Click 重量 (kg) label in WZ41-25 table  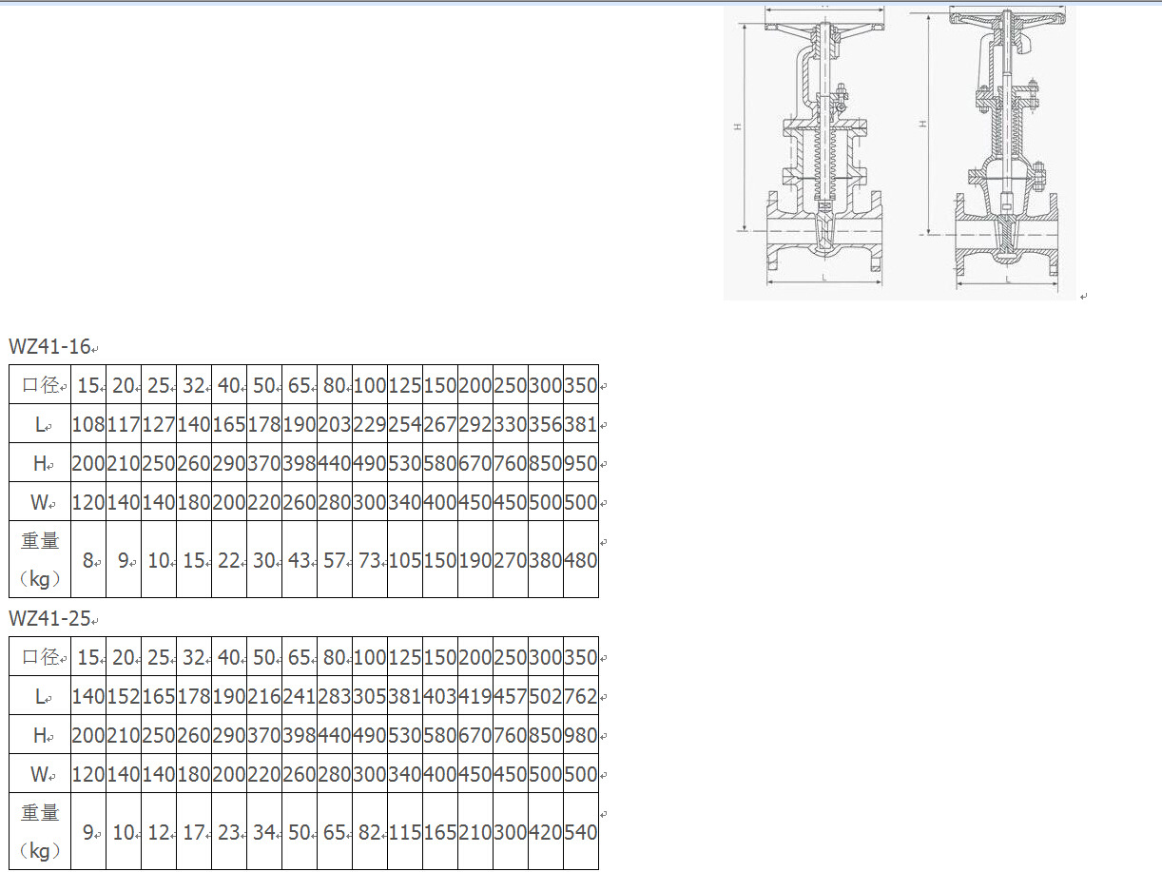coord(40,831)
